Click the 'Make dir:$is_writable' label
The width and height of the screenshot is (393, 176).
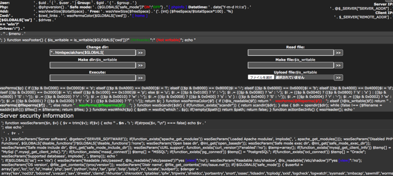coord(97,60)
